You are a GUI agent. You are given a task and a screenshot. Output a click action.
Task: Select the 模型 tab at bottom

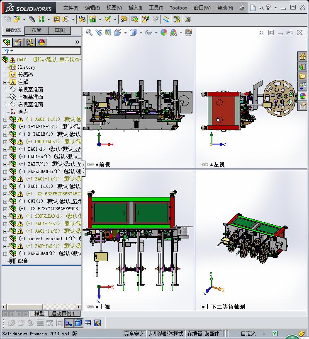pos(39,313)
